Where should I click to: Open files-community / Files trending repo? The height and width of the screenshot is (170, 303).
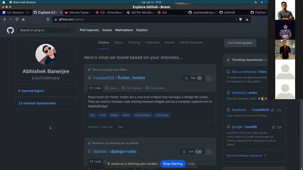point(249,72)
